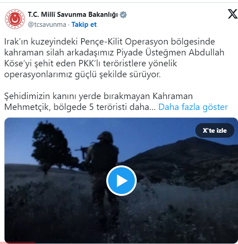Follow the account with Takip et
Viewport: 238px width, 244px height.
(84, 25)
